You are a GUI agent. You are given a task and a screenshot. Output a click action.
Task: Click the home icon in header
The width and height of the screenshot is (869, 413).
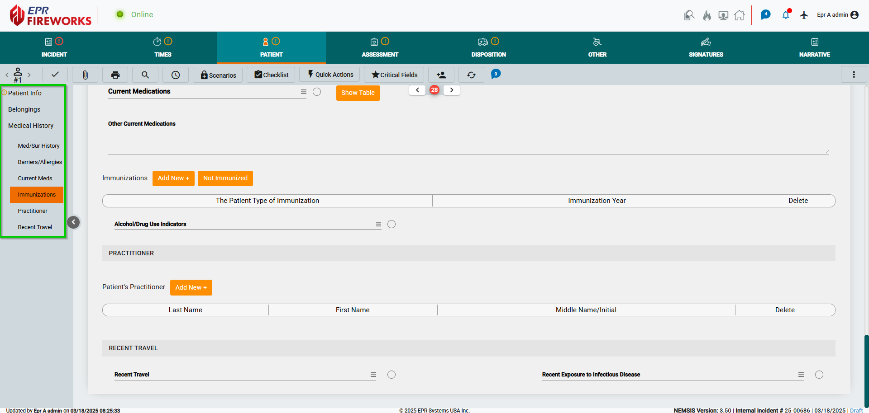(740, 15)
